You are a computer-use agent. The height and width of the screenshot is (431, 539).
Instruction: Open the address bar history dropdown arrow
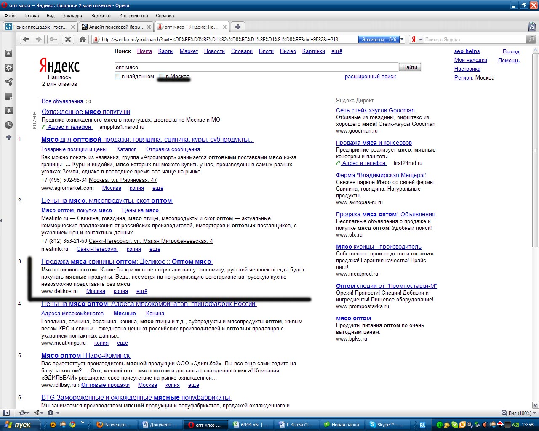click(402, 39)
